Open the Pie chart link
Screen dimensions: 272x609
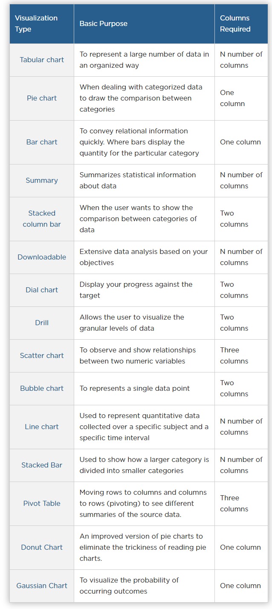(42, 98)
